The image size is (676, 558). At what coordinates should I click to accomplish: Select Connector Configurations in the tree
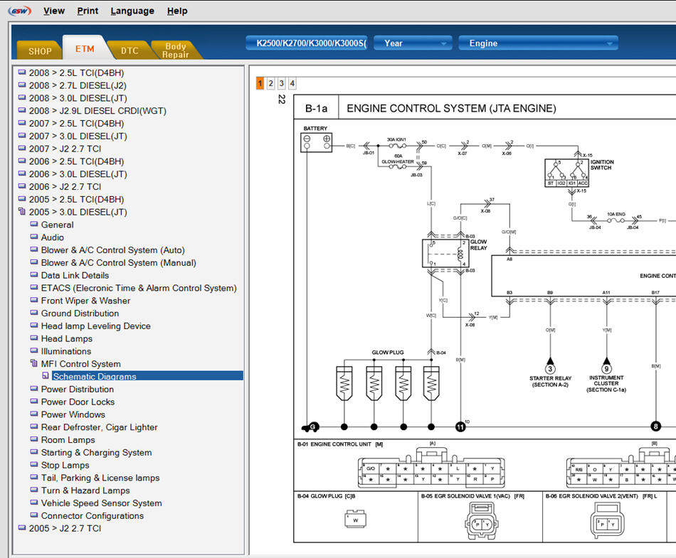click(x=92, y=515)
